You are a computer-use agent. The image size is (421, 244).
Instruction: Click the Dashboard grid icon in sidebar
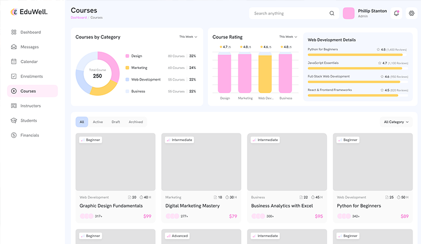tap(14, 32)
